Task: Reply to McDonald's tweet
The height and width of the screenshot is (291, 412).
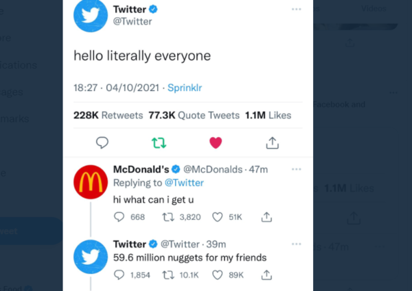Action: [x=120, y=217]
